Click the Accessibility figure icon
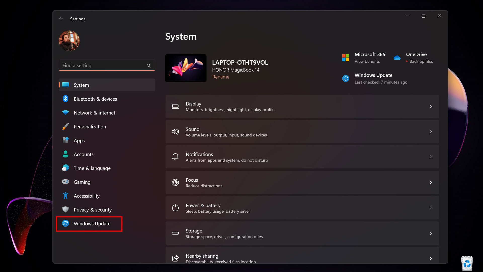Screen dimensions: 483x272 [x=65, y=196]
